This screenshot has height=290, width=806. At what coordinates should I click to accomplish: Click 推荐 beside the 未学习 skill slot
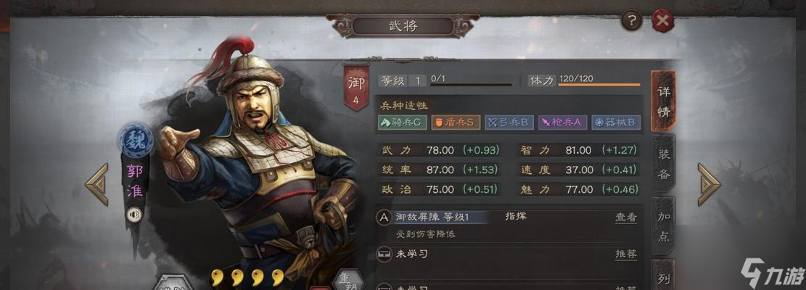tap(625, 254)
